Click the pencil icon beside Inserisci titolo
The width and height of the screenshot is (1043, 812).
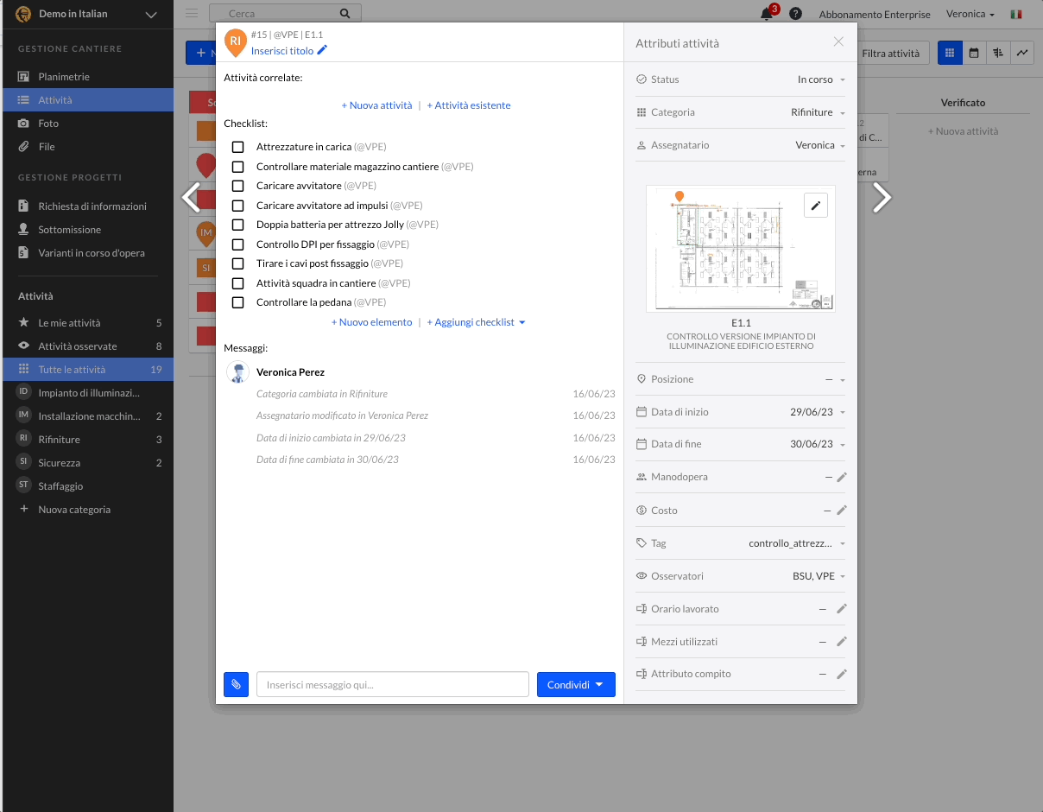click(322, 51)
